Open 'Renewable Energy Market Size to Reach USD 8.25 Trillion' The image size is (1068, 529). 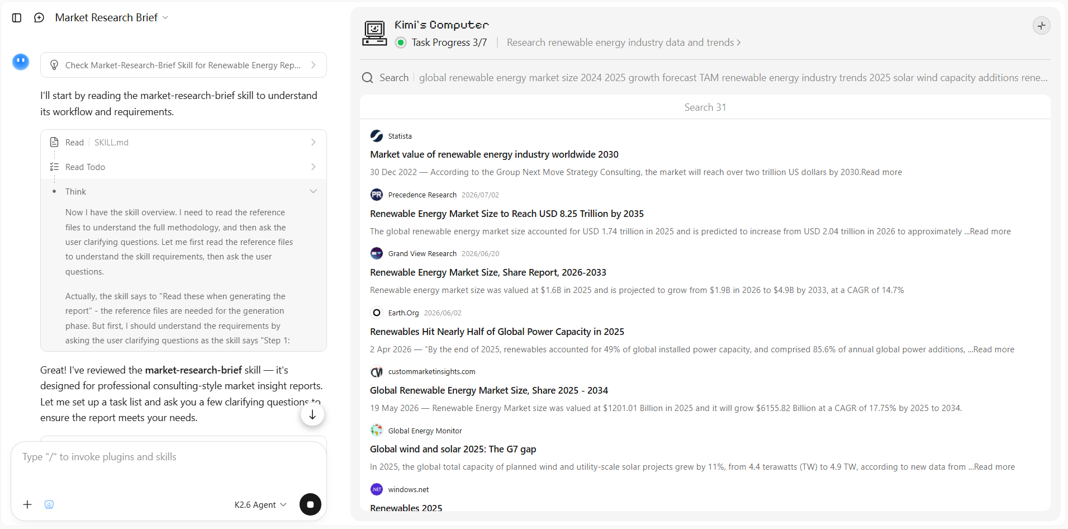coord(507,214)
